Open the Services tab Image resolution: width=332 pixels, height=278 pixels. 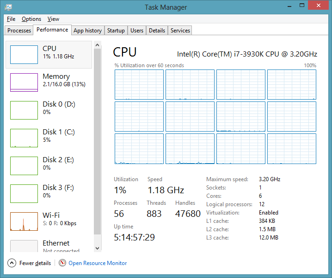point(180,31)
